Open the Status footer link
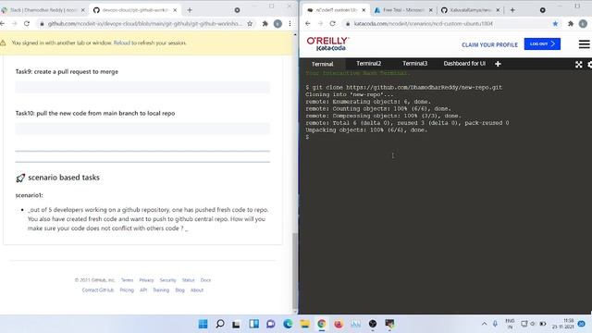592x333 pixels. click(188, 280)
